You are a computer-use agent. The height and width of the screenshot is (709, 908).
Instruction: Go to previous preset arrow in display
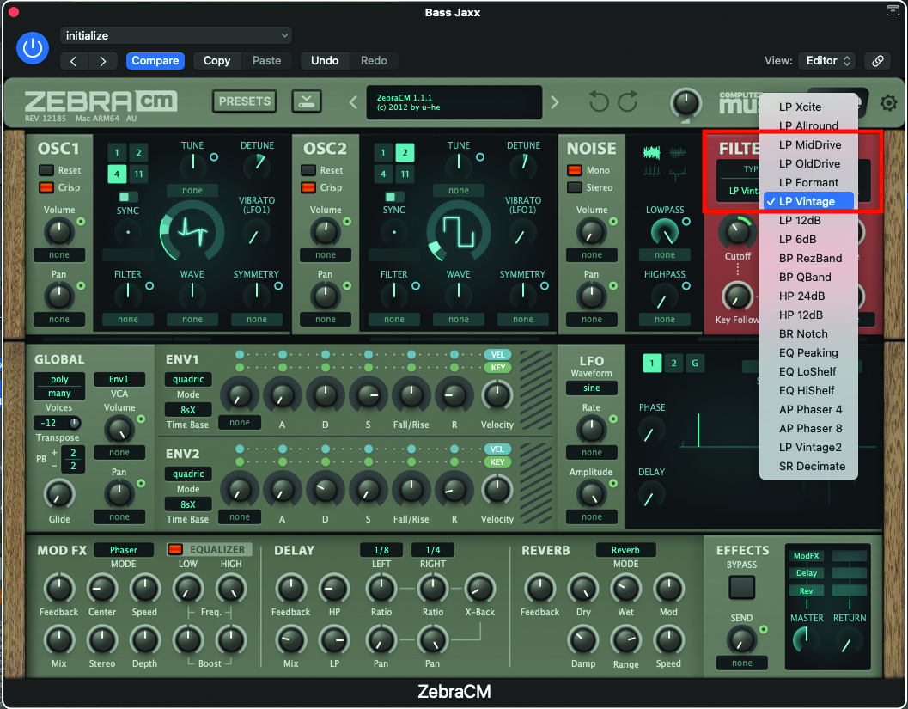click(x=353, y=103)
